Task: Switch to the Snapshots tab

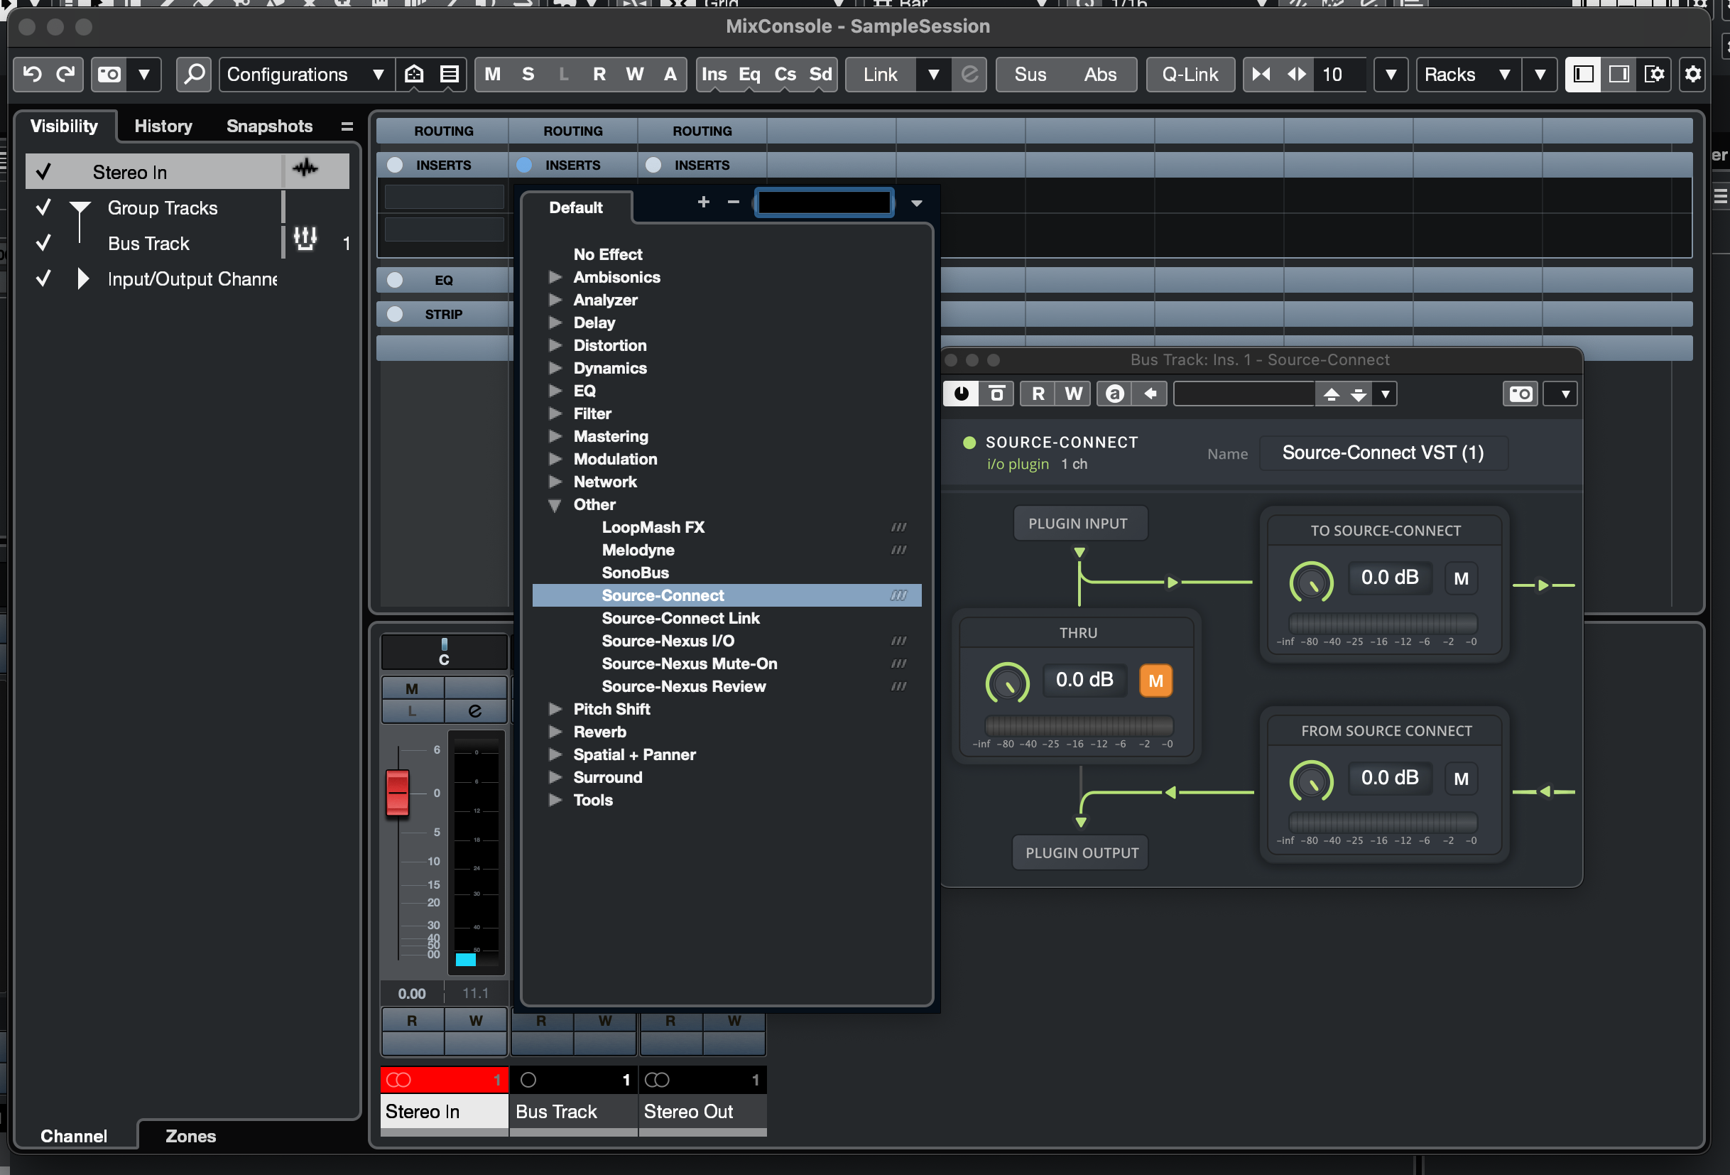Action: [268, 126]
